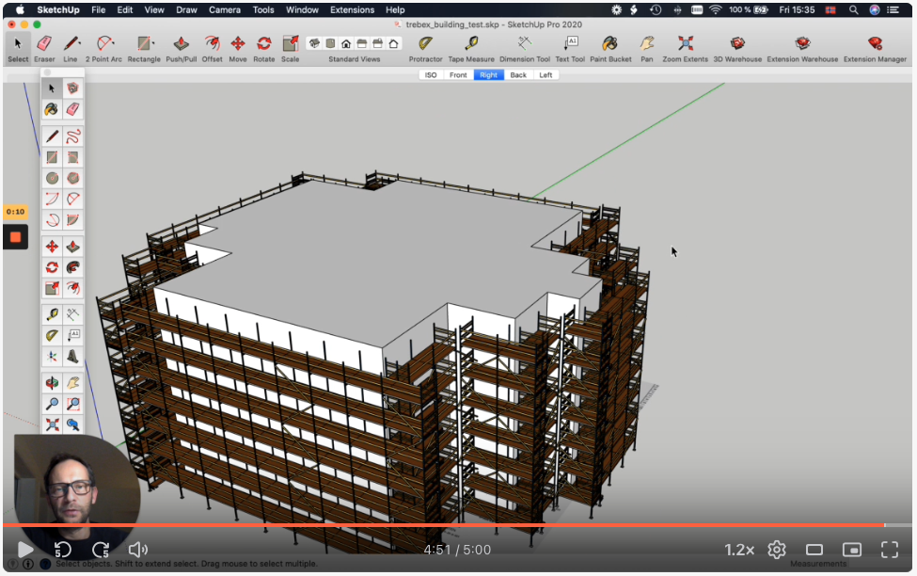Open video player settings gear
Viewport: 917px width, 576px height.
(777, 550)
